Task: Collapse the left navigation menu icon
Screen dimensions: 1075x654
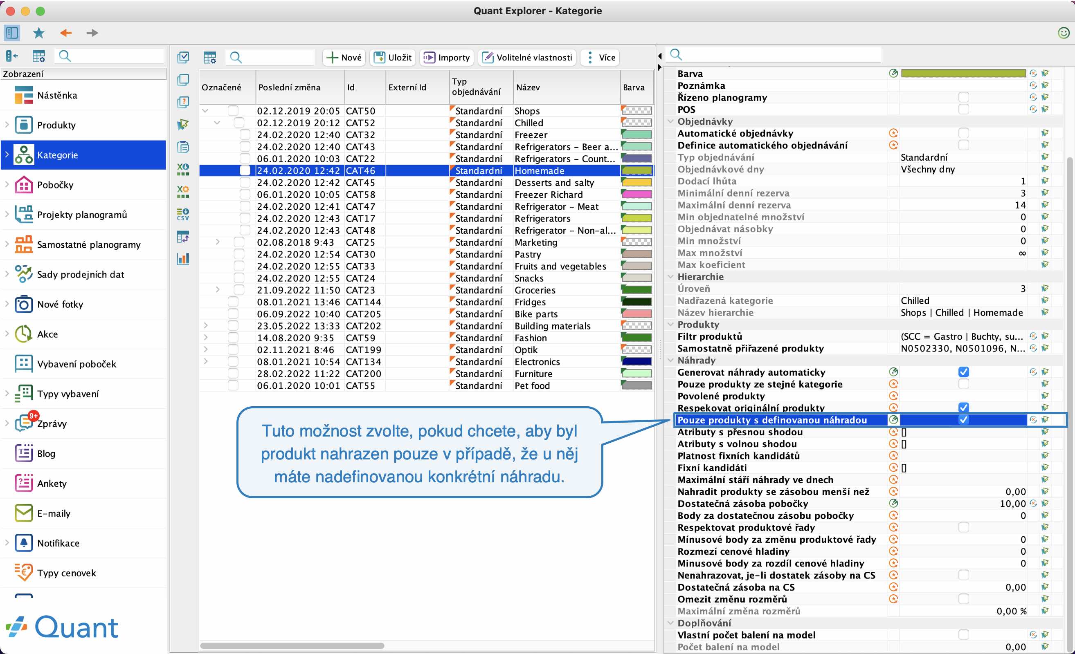Action: (12, 56)
